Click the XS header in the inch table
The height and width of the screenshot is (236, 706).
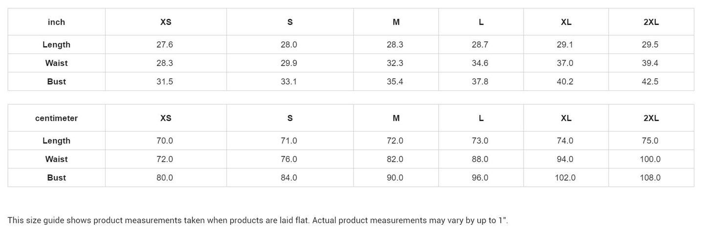[166, 22]
